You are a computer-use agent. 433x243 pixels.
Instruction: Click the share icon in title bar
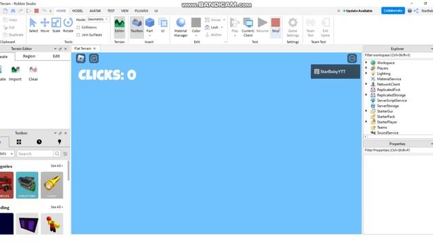click(x=416, y=11)
